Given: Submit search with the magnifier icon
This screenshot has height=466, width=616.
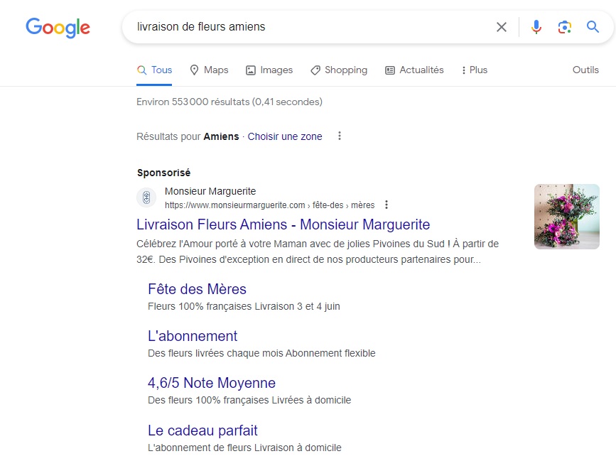Looking at the screenshot, I should tap(593, 27).
